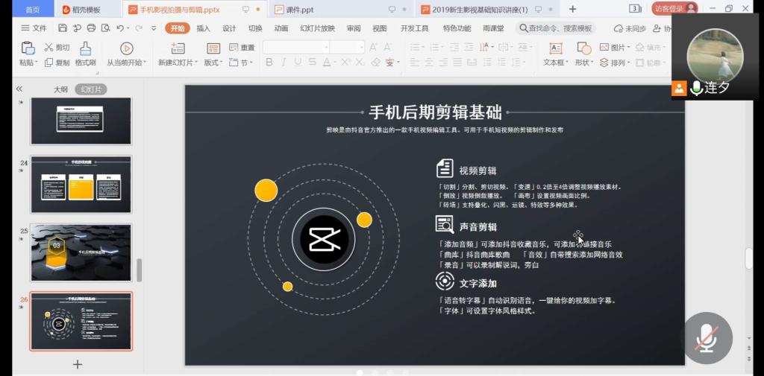The image size is (764, 376).
Task: Click the New Slide (新建幻灯片) icon
Action: pos(177,48)
